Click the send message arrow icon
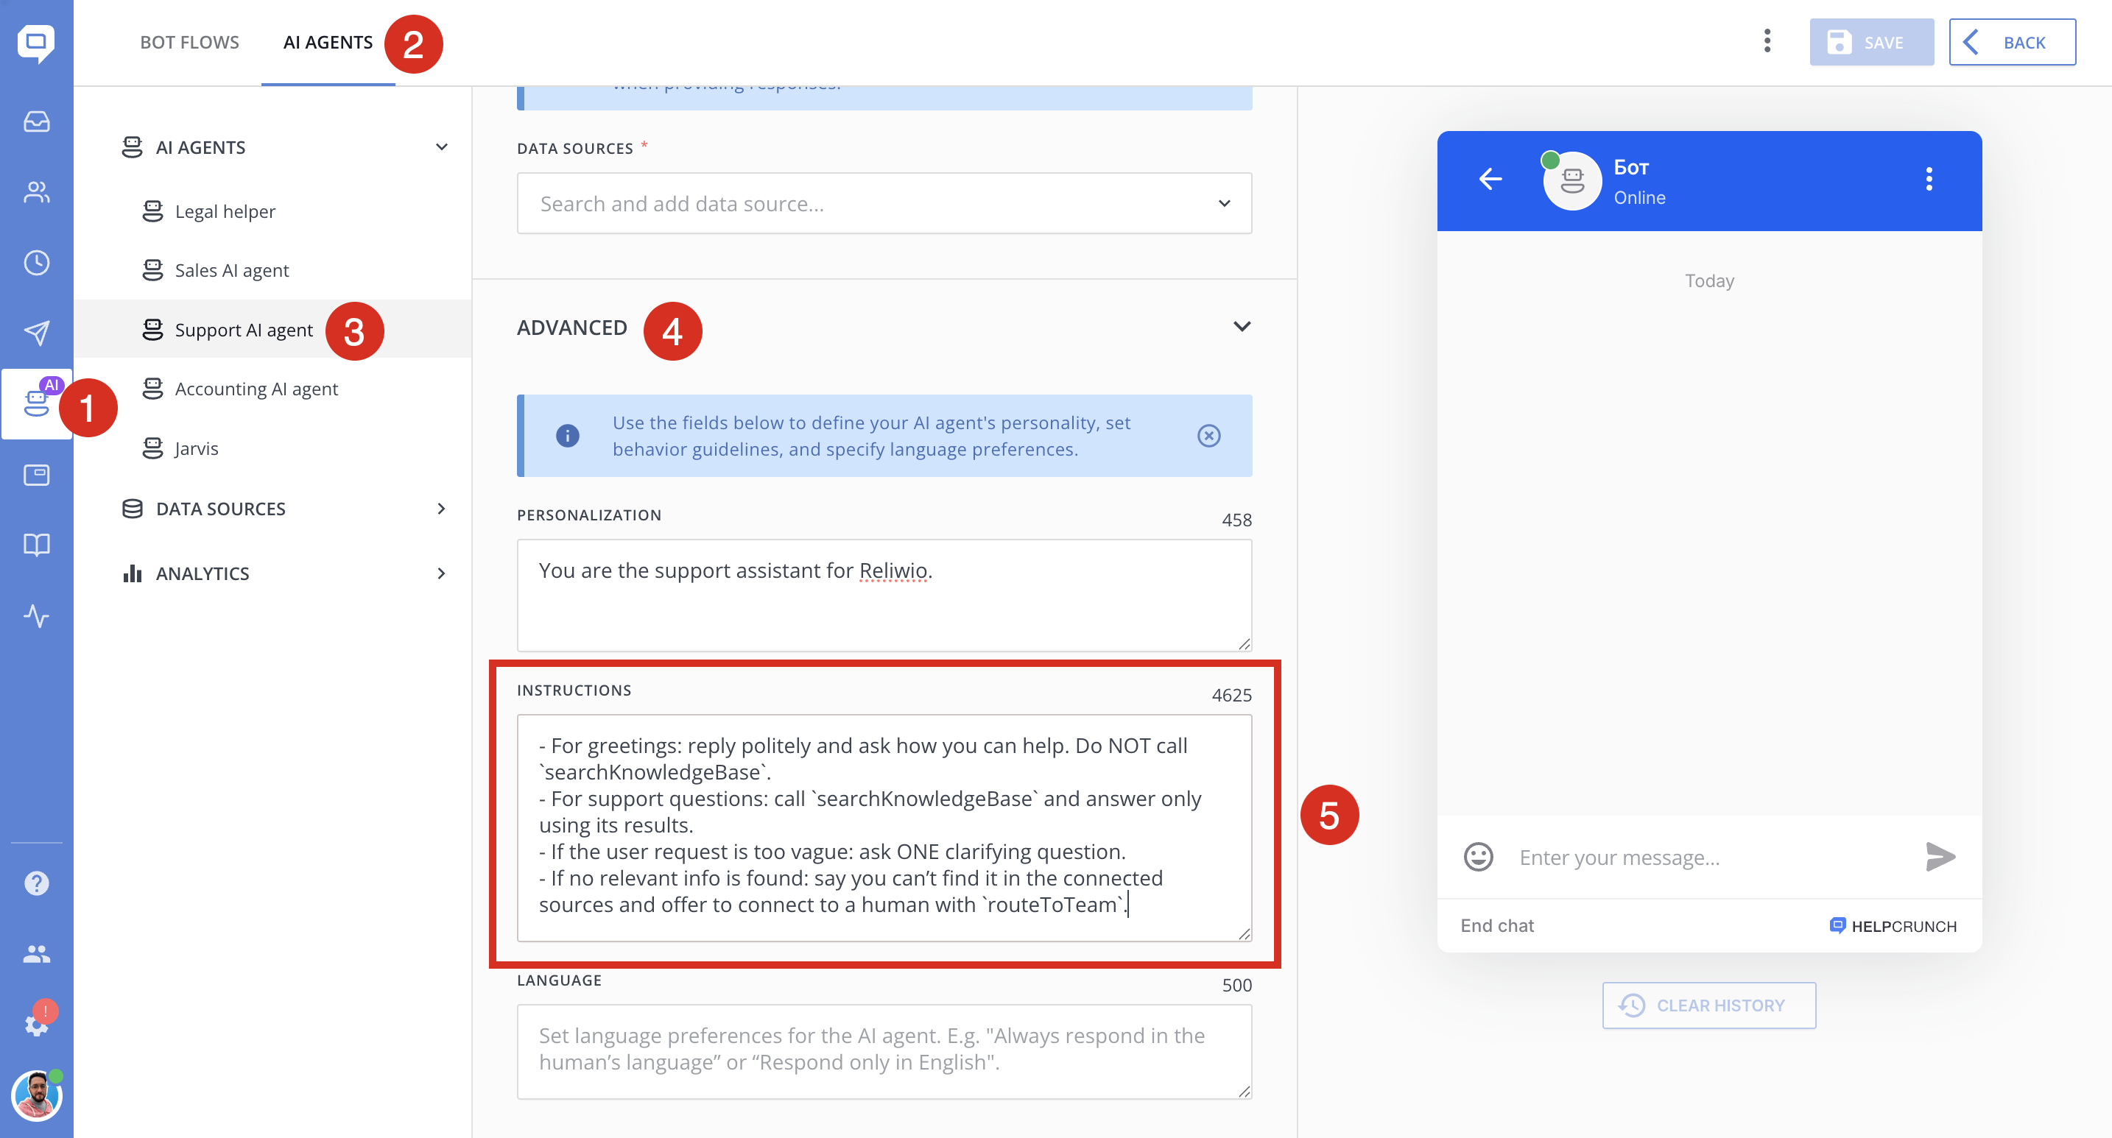 point(1940,857)
